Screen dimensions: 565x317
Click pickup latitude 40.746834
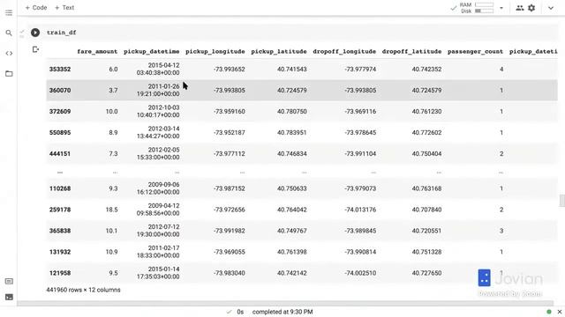pyautogui.click(x=292, y=154)
